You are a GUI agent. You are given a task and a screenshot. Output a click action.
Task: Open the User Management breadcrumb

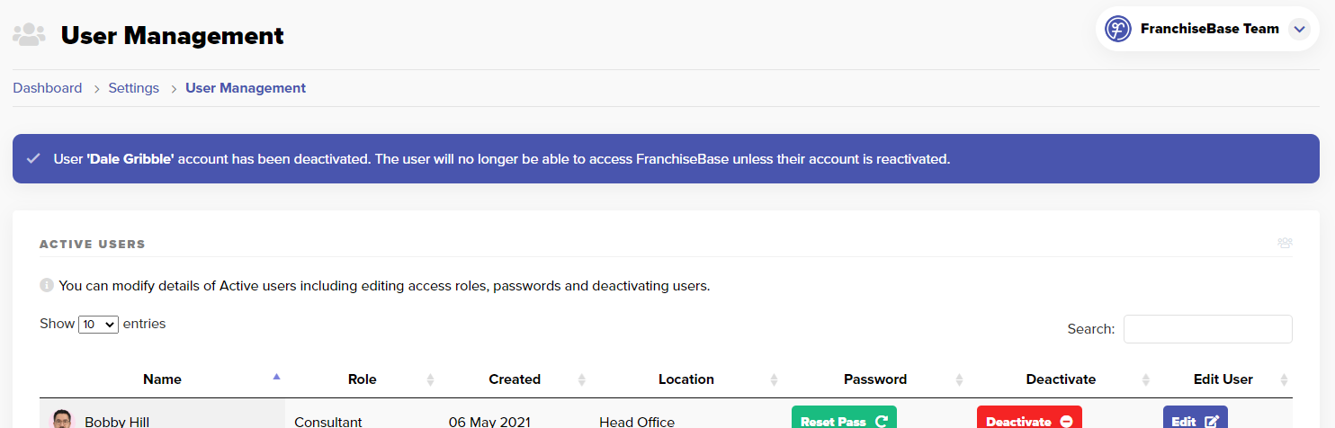[x=246, y=88]
